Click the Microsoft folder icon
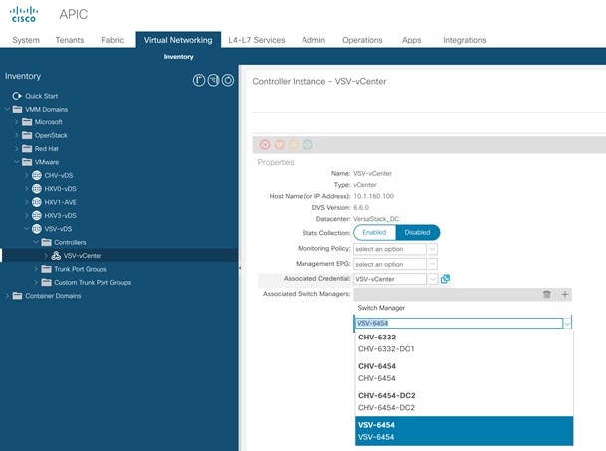Screen dimensions: 606x451 (x=27, y=122)
